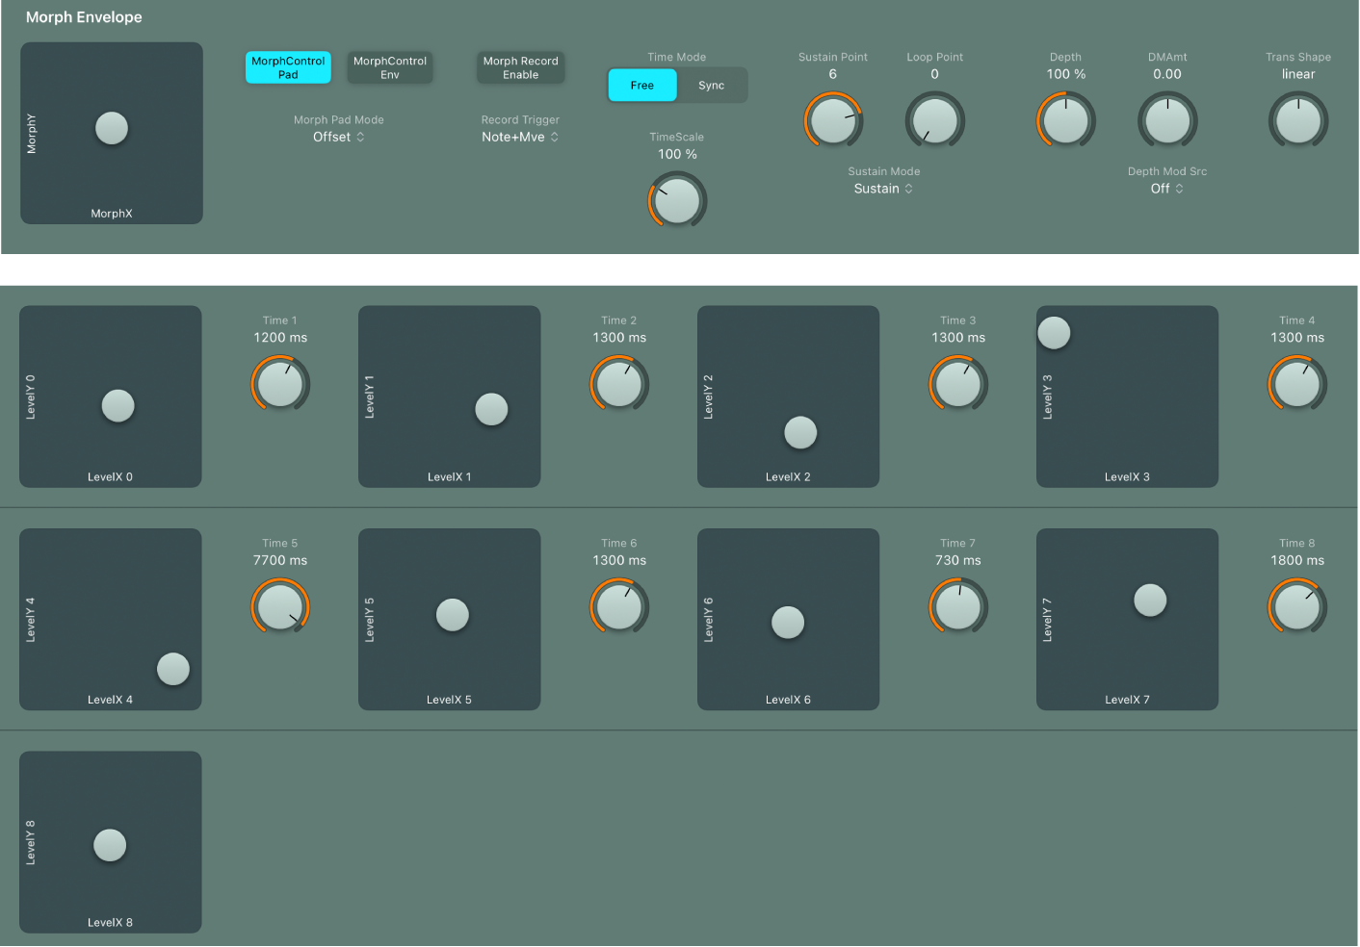
Task: Turn the Time 5 knob set to 7700 ms
Action: 280,605
